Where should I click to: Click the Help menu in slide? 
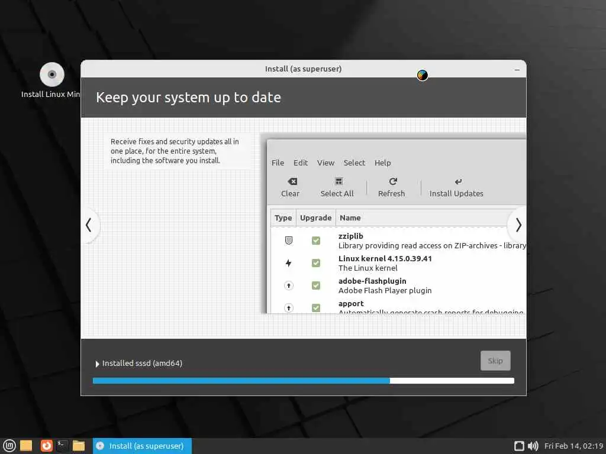coord(382,163)
